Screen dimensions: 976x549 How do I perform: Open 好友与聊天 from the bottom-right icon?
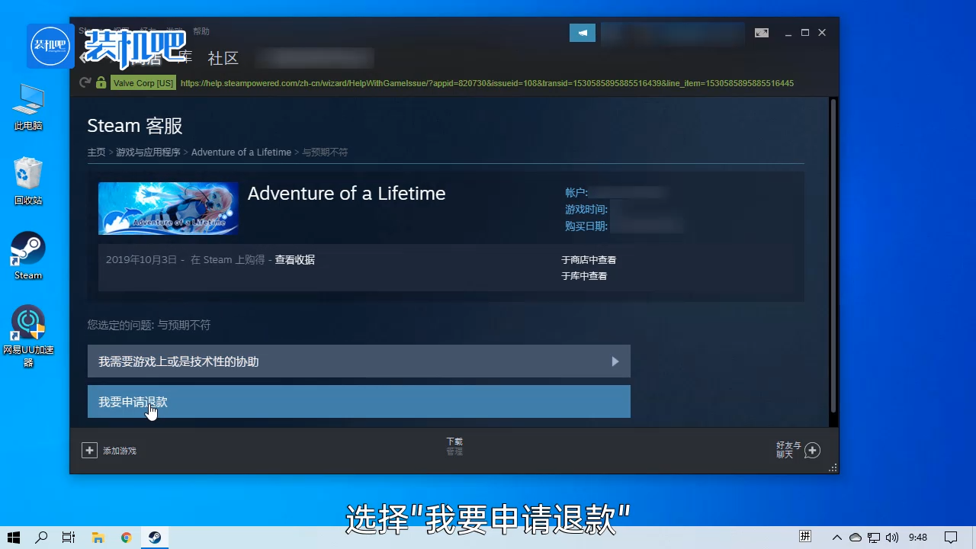tap(811, 450)
